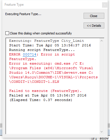Viewport: 110px width, 140px height.
Task: Select the Failed at Tue Apr 05 line
Action: (48, 95)
